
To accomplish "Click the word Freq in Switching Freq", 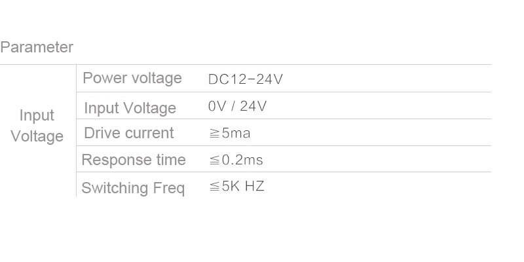I will (x=169, y=188).
